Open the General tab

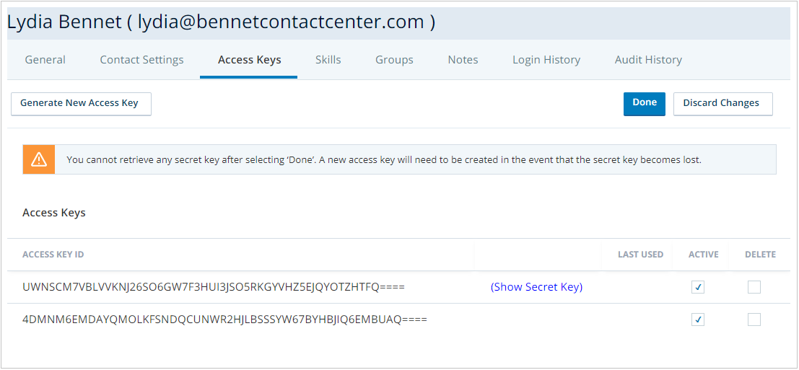(45, 60)
